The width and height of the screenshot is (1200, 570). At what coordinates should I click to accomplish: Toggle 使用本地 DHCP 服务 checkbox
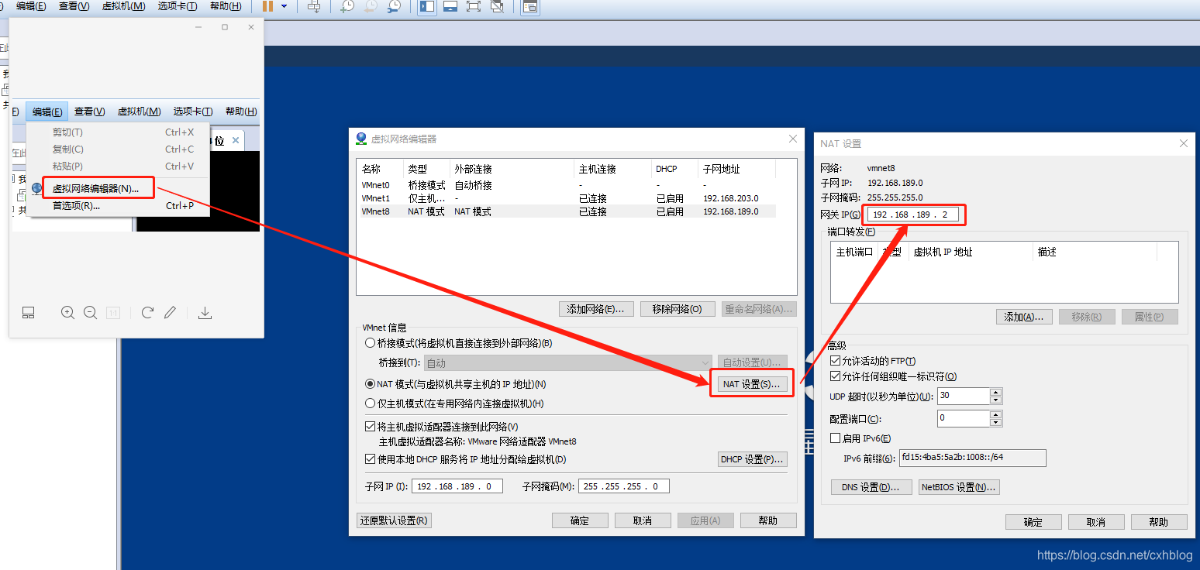[370, 459]
